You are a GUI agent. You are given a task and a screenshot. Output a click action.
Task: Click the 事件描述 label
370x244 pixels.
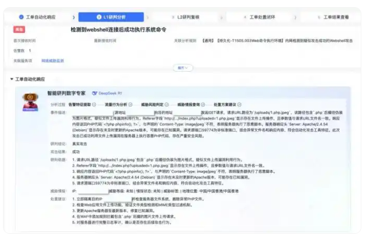[58, 113]
